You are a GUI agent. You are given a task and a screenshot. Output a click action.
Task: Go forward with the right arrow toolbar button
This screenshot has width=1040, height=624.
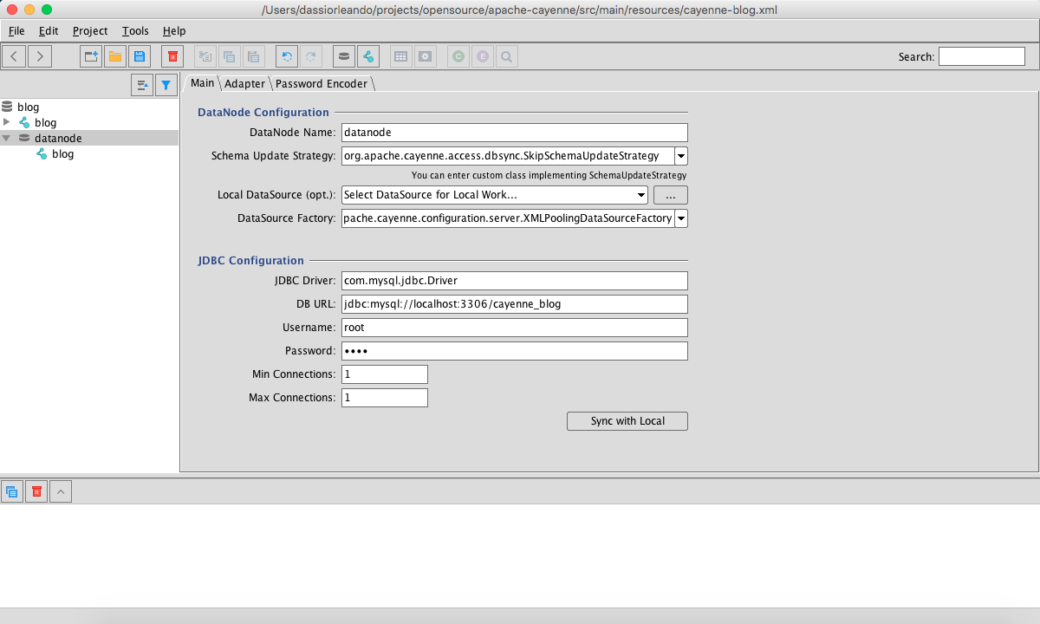40,56
